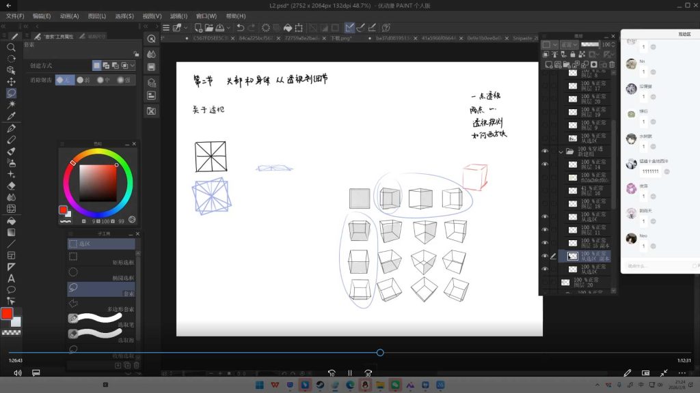
Task: Click the video volume speaker icon
Action: point(17,373)
